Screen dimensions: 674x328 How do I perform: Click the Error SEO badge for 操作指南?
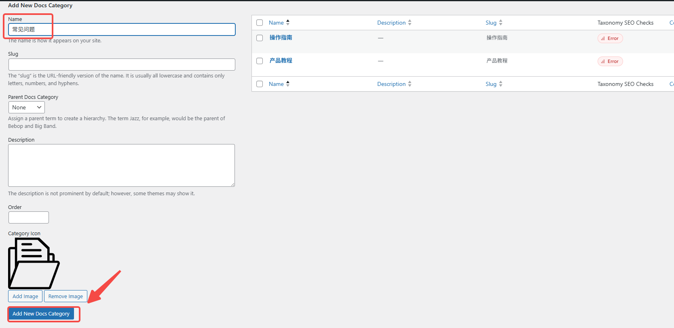610,38
